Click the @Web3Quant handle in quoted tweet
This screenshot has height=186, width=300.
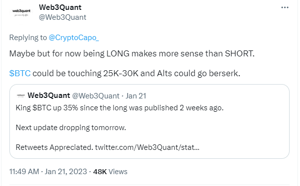point(96,96)
